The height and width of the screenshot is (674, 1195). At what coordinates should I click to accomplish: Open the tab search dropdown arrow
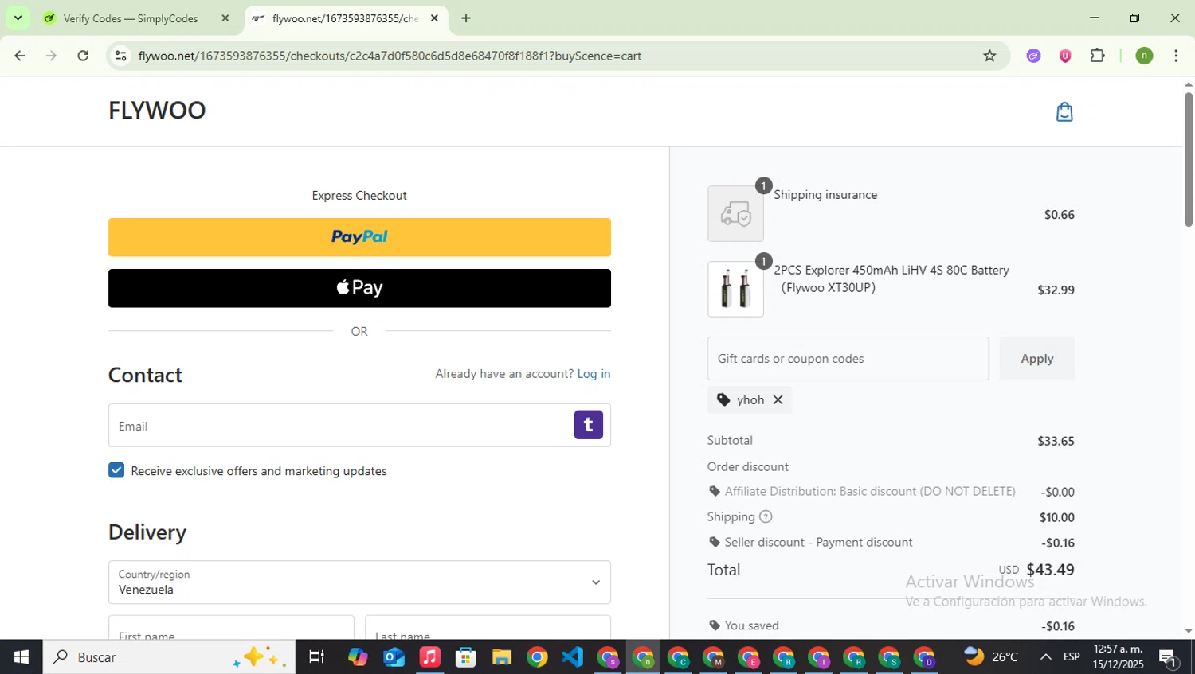point(18,18)
